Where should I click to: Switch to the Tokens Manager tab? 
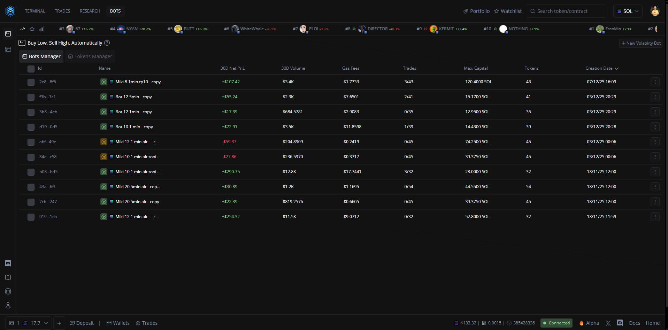[x=90, y=56]
